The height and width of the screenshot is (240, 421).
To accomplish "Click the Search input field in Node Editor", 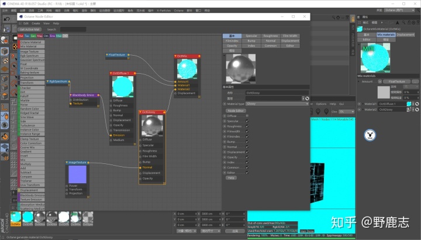I will [x=73, y=29].
